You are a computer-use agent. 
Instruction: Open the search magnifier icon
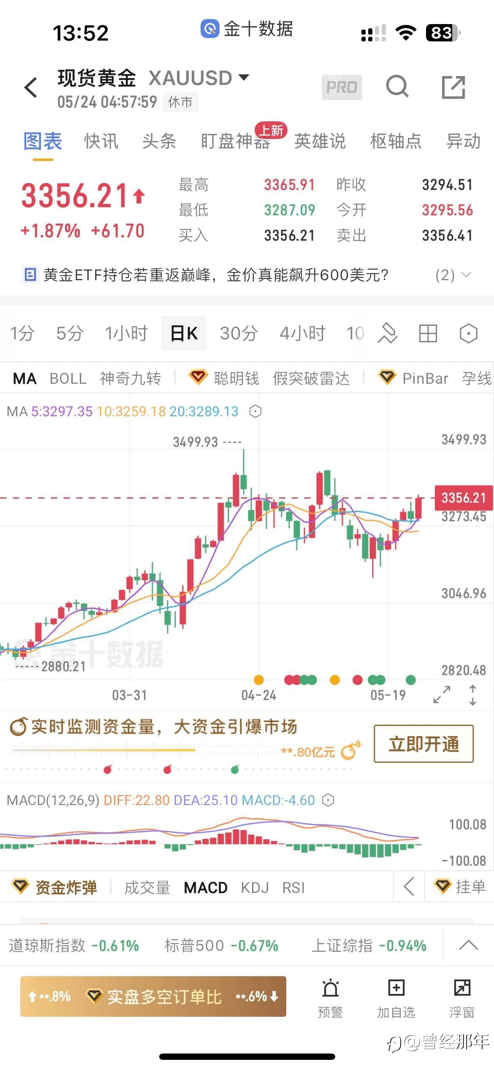[397, 87]
